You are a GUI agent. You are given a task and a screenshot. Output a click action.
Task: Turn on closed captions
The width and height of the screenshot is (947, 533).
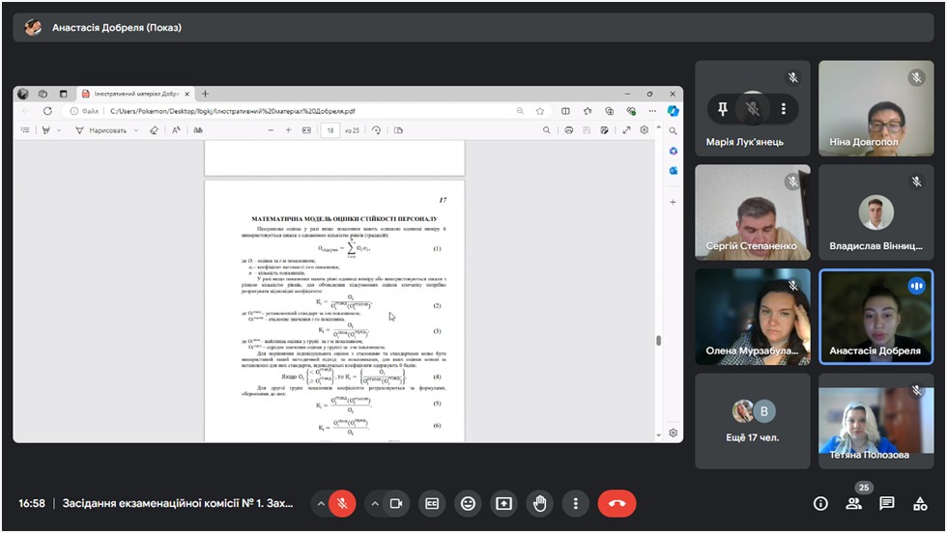[x=433, y=503]
